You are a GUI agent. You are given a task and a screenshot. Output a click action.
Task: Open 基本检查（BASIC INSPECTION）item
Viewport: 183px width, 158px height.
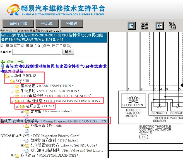[47, 86]
